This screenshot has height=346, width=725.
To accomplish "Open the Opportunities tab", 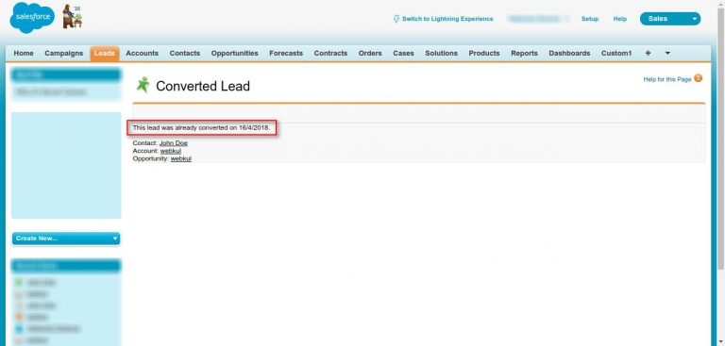I will coord(234,53).
